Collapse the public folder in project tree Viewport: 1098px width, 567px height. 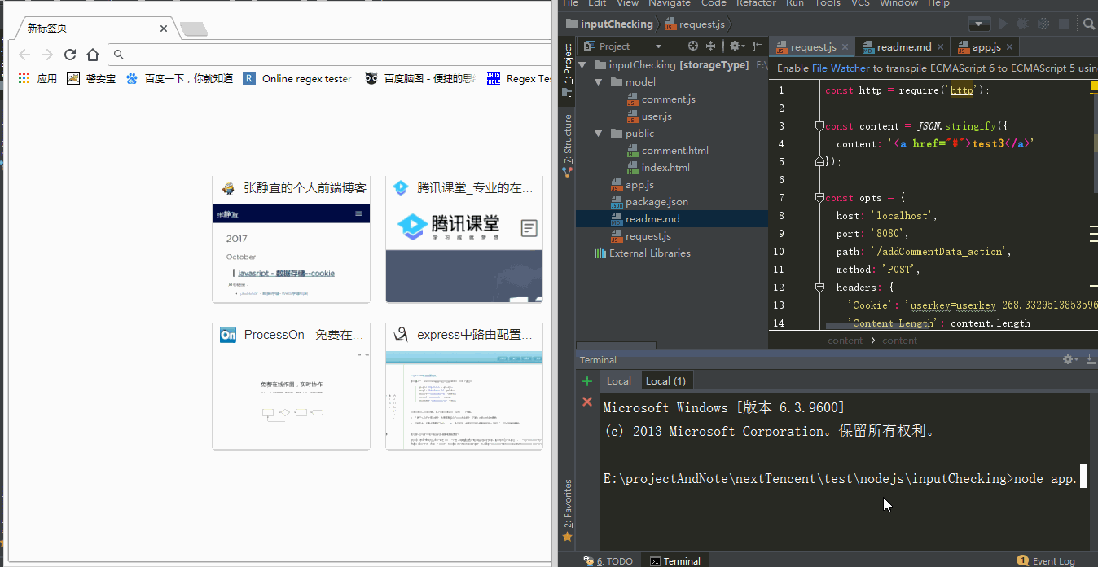click(599, 134)
